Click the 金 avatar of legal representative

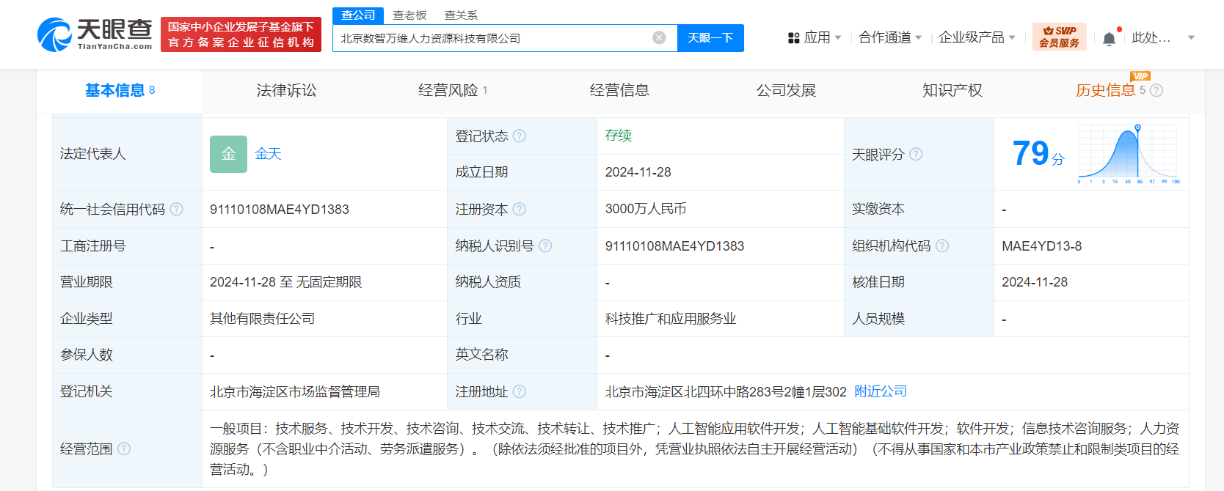[228, 154]
